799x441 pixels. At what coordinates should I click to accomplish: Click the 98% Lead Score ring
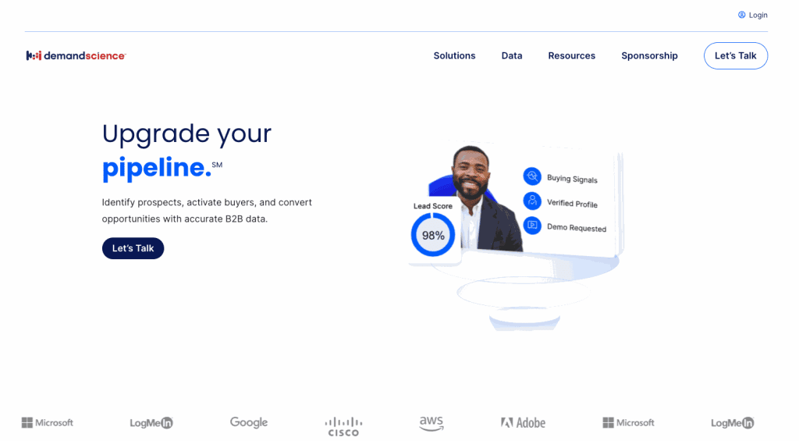click(433, 235)
